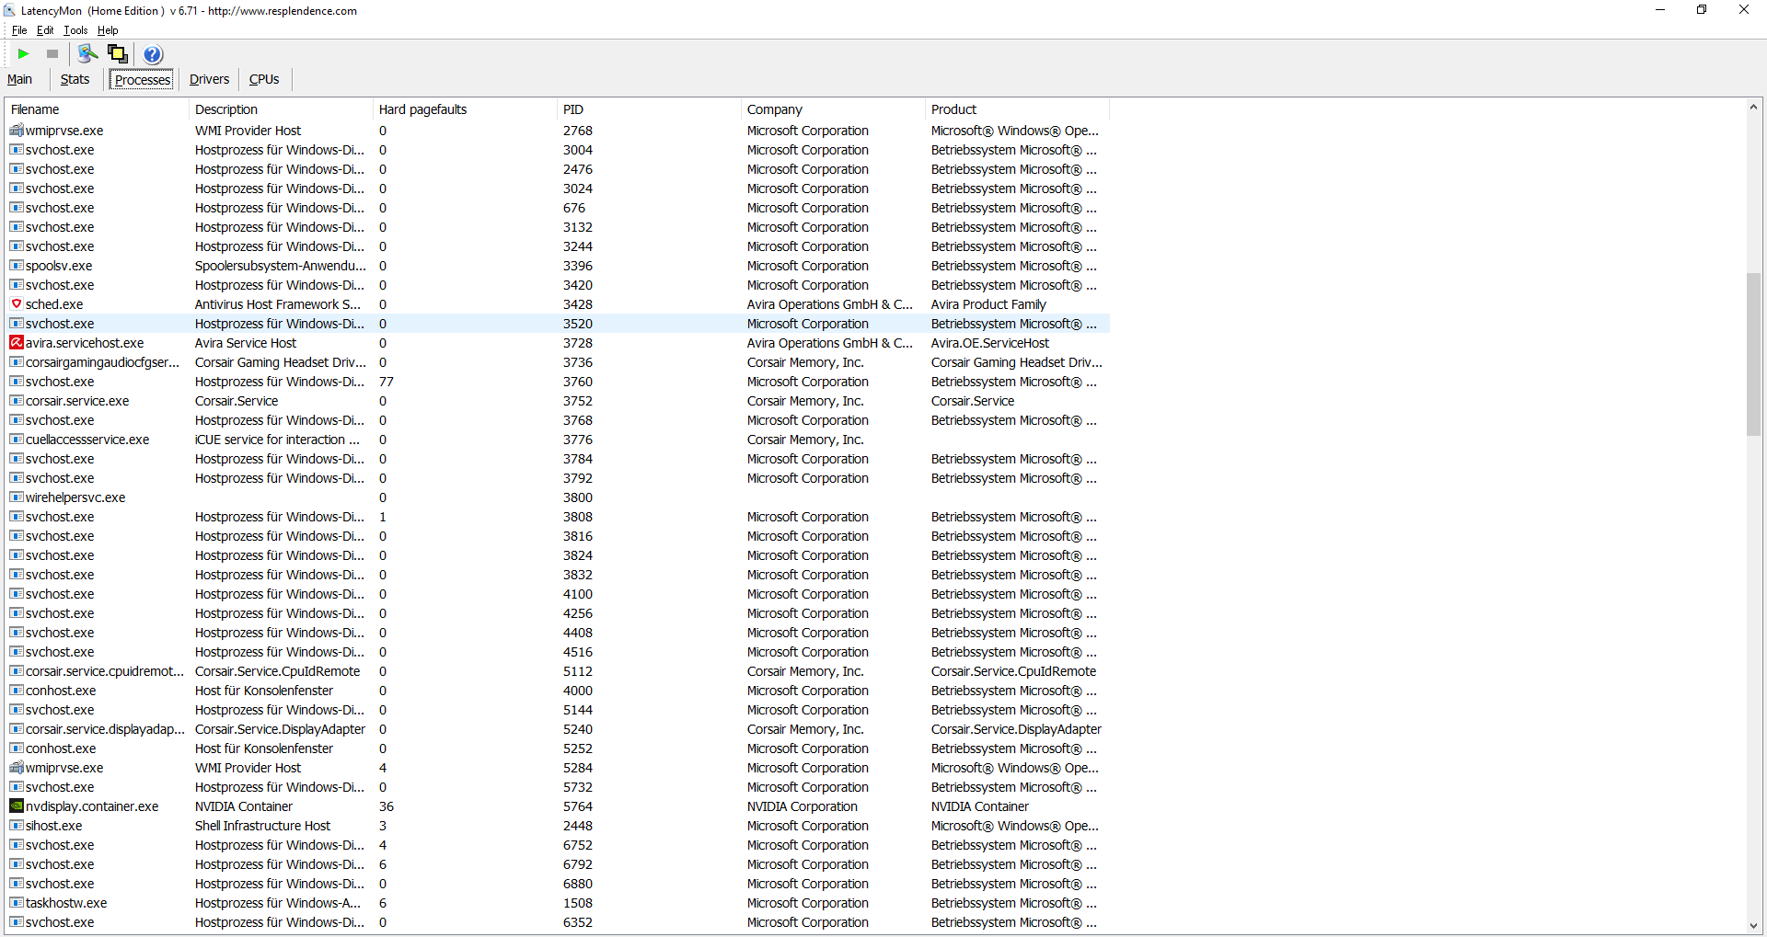This screenshot has height=937, width=1767.
Task: Switch to the CPUs tab
Action: pos(264,79)
